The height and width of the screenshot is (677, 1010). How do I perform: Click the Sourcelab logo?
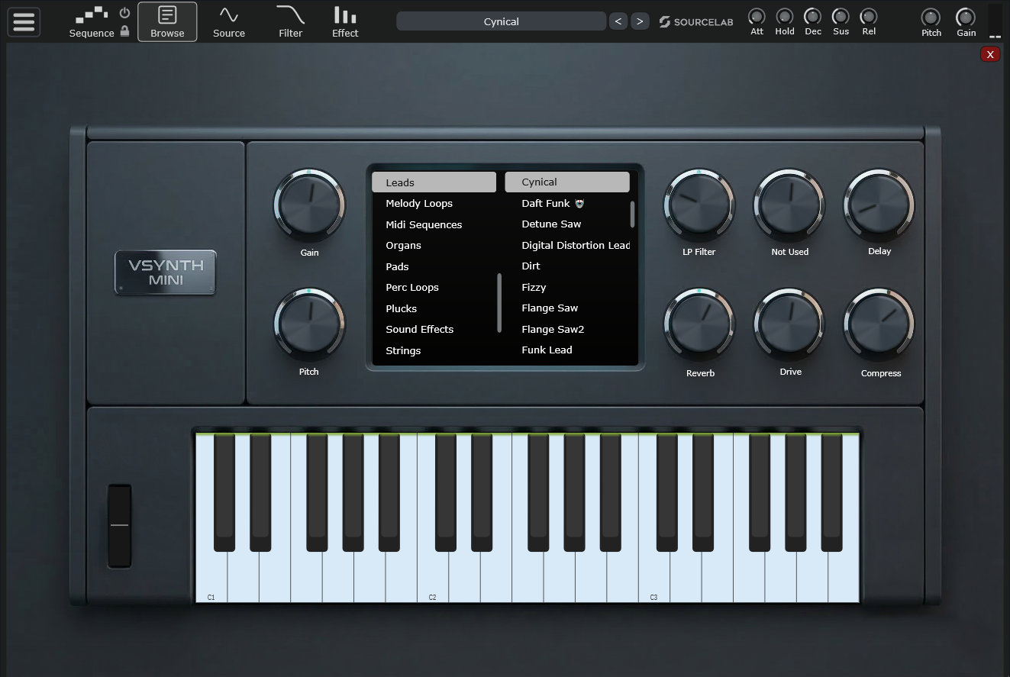coord(695,22)
